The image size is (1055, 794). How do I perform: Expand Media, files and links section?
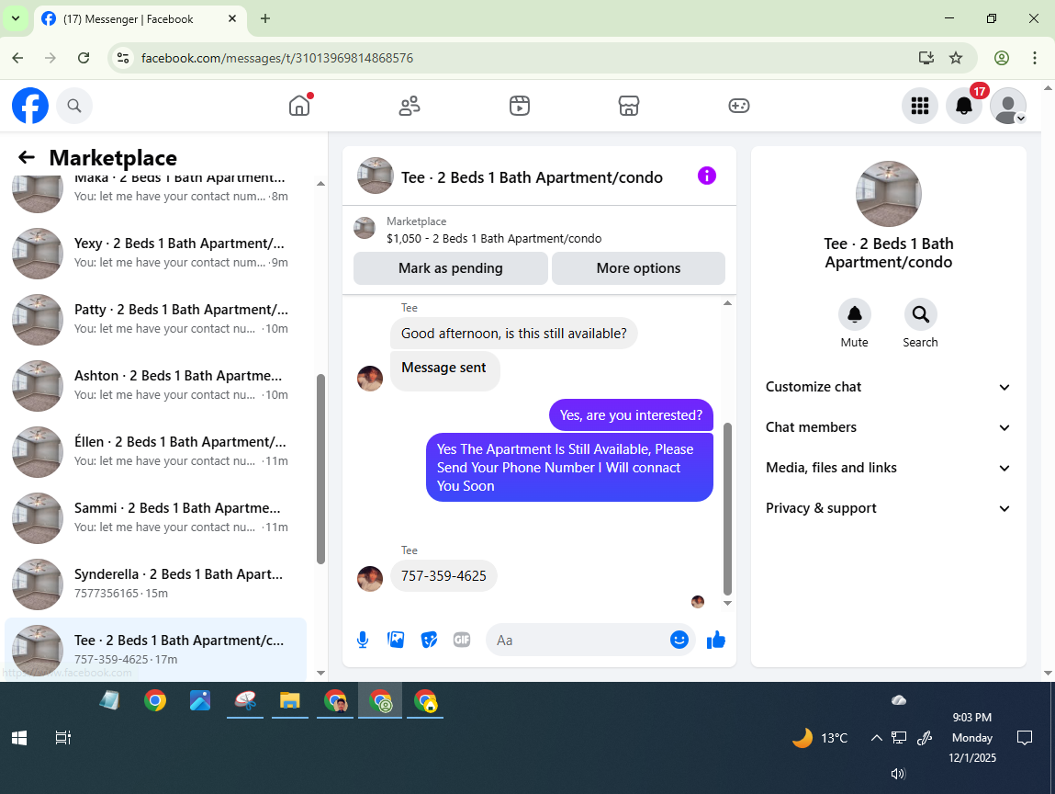(888, 468)
